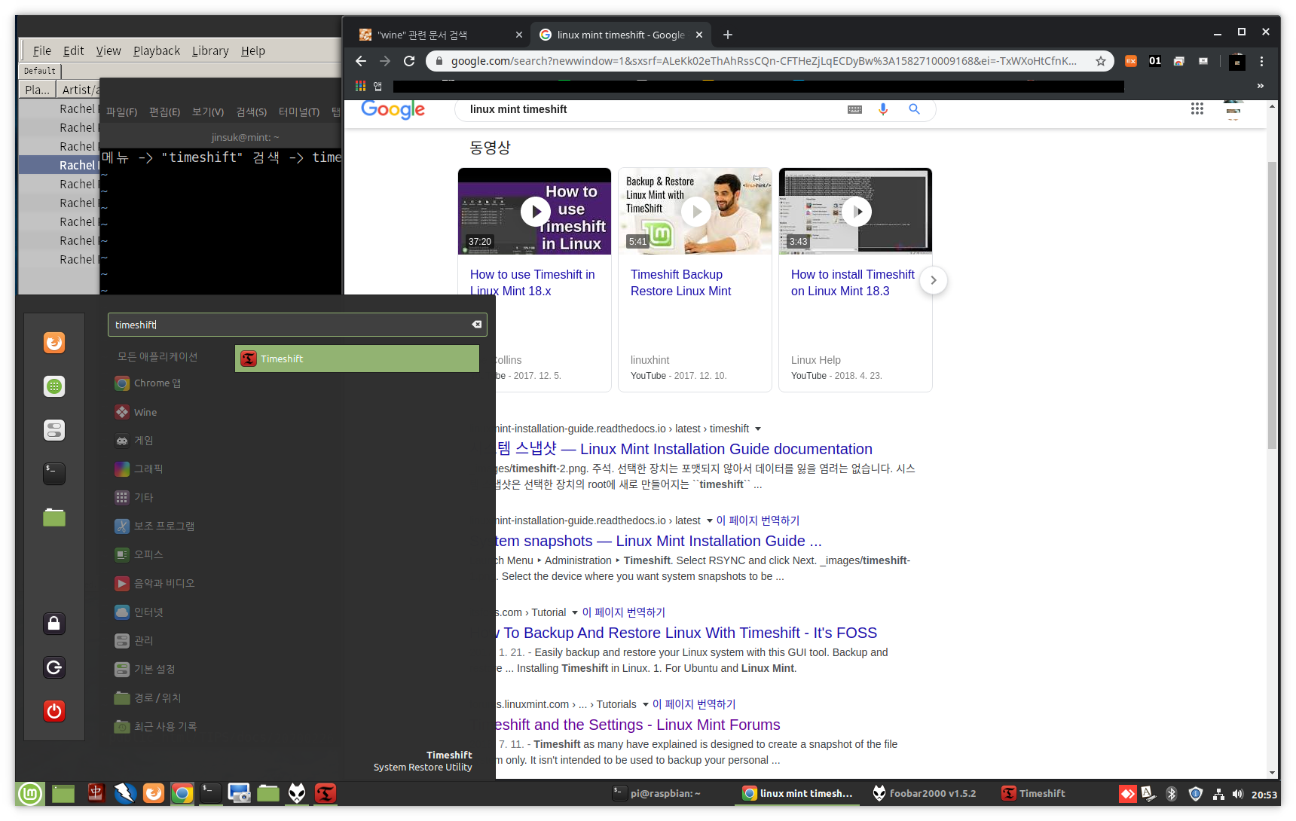
Task: Open the volume tray icon
Action: (x=1237, y=794)
